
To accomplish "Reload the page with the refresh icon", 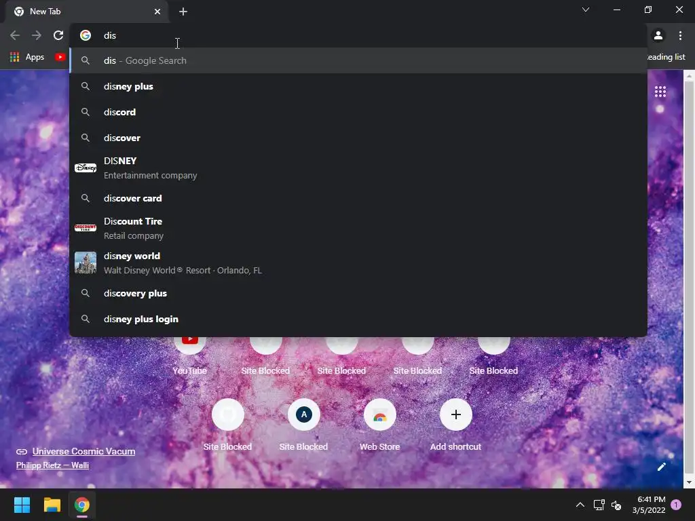I will click(x=58, y=35).
